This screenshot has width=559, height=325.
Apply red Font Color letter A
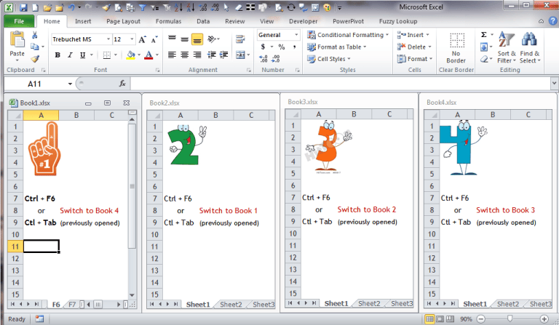(x=148, y=55)
